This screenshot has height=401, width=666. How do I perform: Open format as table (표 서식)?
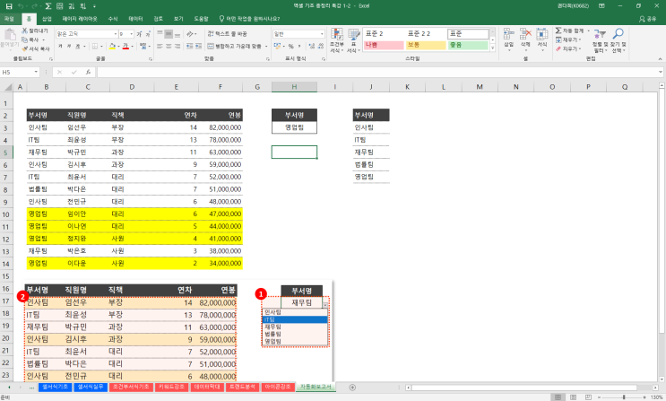point(353,41)
